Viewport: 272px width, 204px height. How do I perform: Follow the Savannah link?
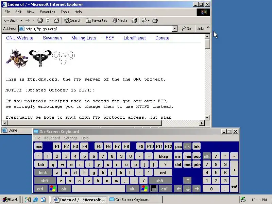tap(52, 38)
